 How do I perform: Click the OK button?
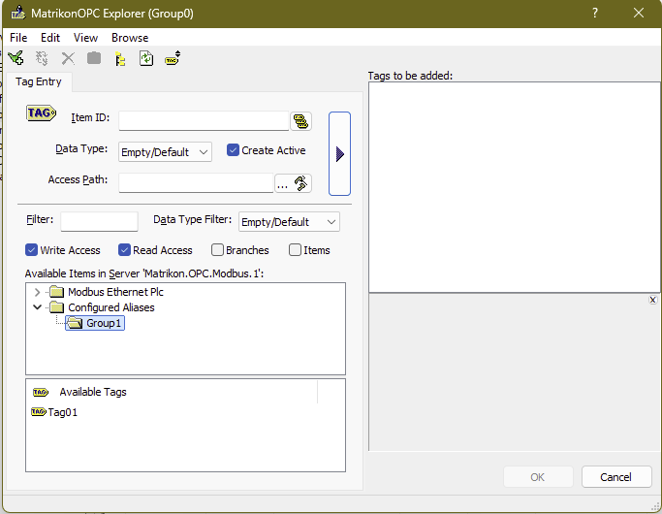538,477
